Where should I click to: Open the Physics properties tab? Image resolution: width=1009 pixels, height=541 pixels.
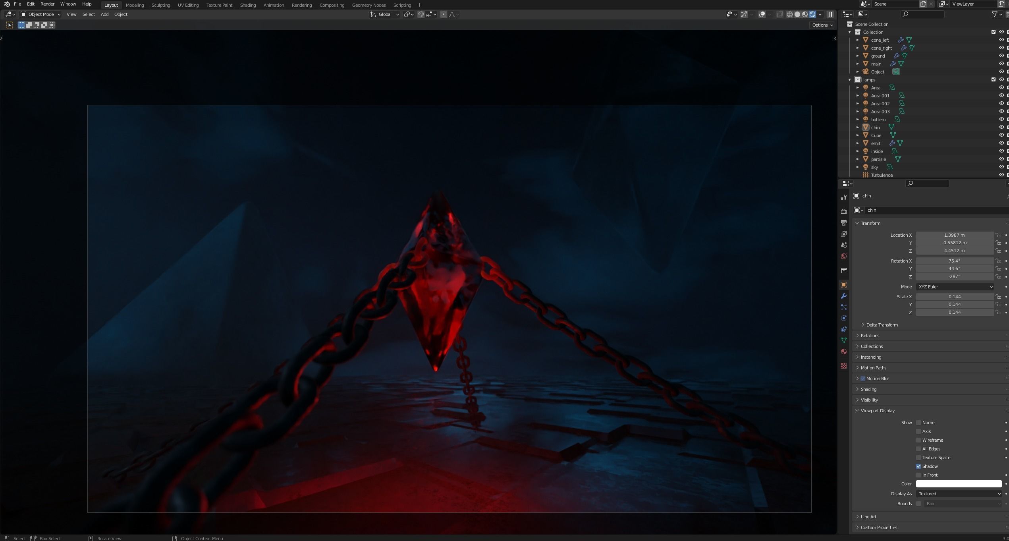point(844,319)
